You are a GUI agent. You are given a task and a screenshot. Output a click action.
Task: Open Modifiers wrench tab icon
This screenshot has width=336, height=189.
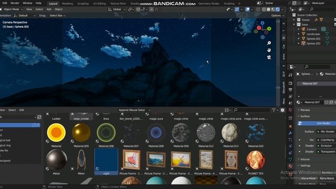tap(290, 133)
